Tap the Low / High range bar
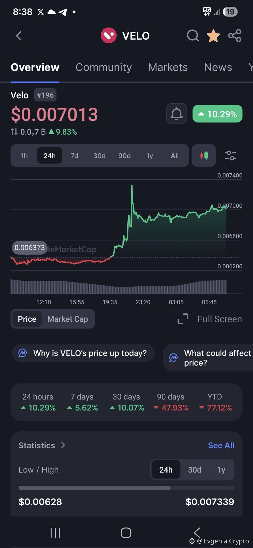The image size is (253, 548). (126, 488)
